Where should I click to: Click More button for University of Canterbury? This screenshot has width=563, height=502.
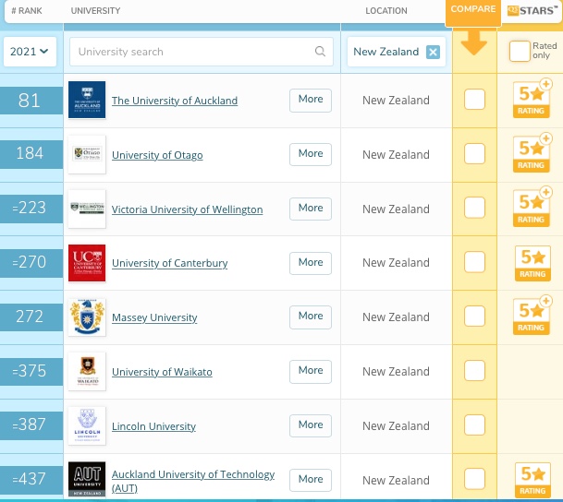click(x=311, y=263)
